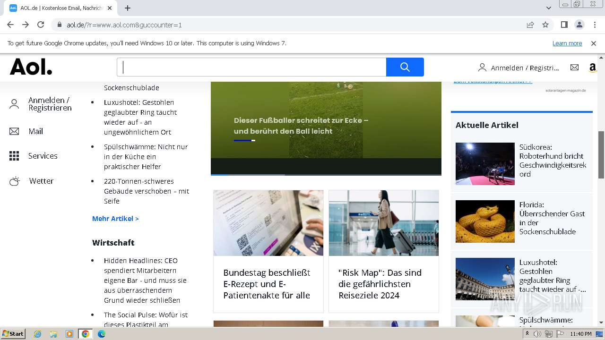Click the E-Rezept article thumbnail

coord(268,223)
